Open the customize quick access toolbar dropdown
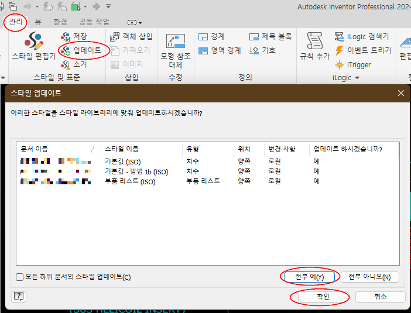The height and width of the screenshot is (313, 411). 108,6
